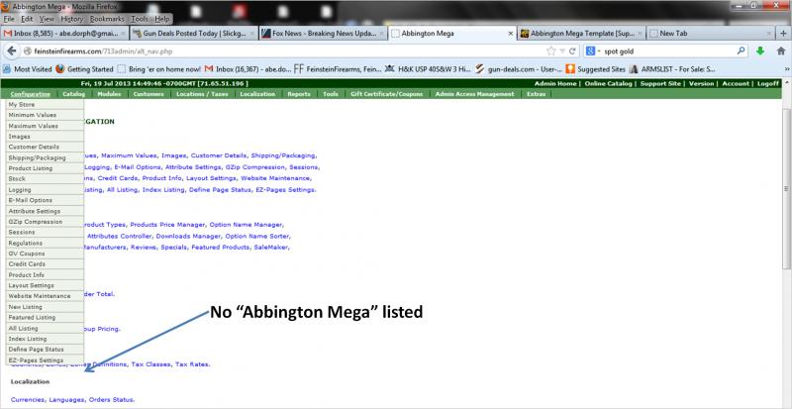Open H&K USP 40S&W bookmark

429,69
